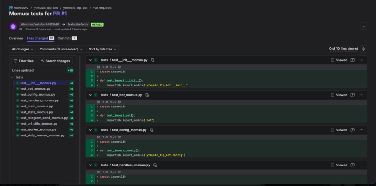Collapse the test_config_momus.py diff

90,130
